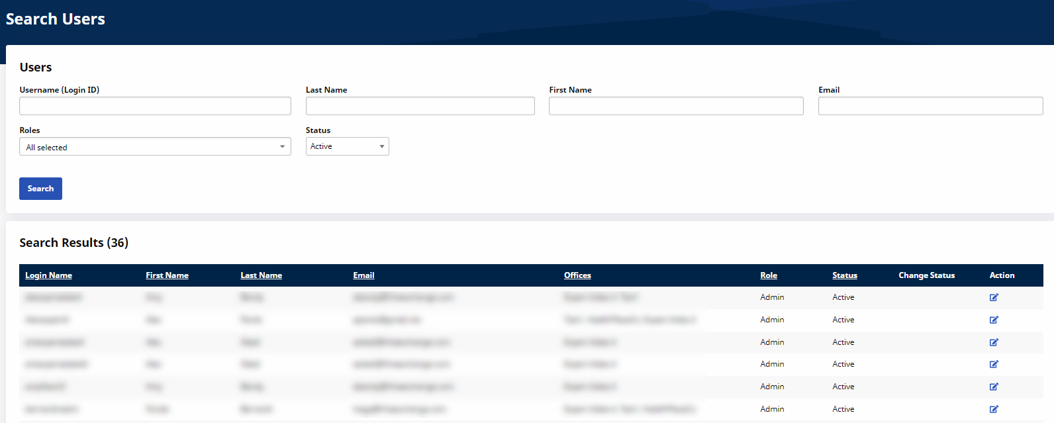Select edit icon in fifth results row
The image size is (1054, 423).
pyautogui.click(x=994, y=387)
